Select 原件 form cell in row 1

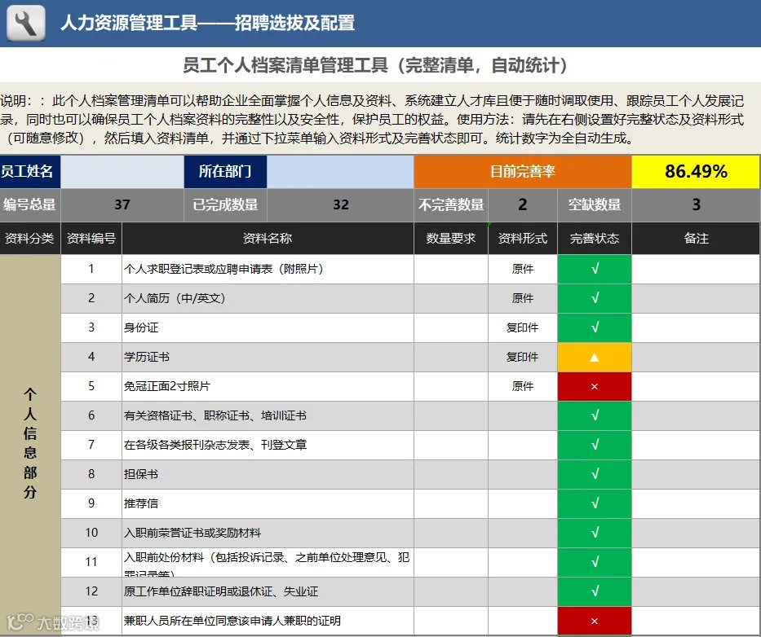[x=523, y=269]
